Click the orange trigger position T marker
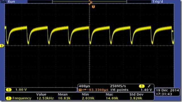 (93, 7)
